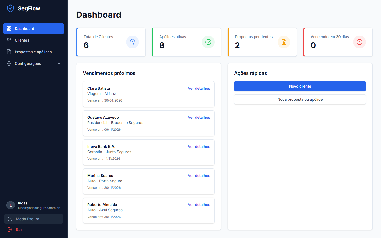Screen dimensions: 381x238
Task: Switch to Propostas e apólices page
Action: click(33, 52)
